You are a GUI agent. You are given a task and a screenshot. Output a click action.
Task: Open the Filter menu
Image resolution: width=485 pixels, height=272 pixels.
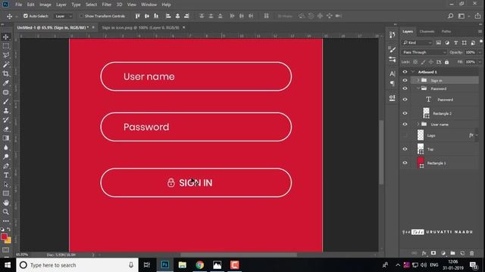107,5
